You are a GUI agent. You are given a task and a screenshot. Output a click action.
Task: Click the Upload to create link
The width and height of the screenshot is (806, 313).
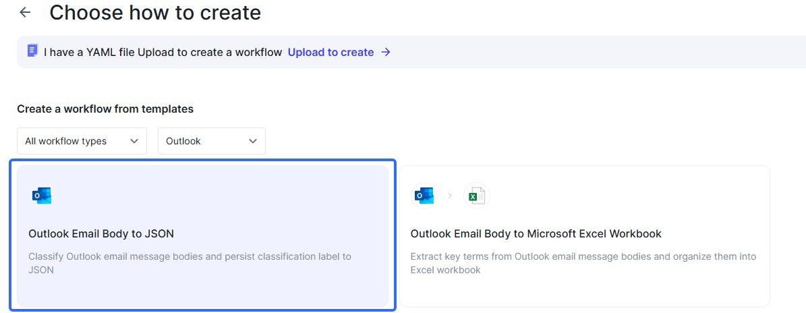[330, 52]
